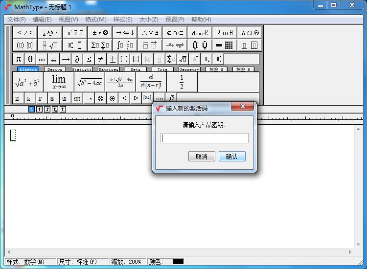Insert the sqrt(b²−4ac) expression
The width and height of the screenshot is (367, 269).
click(x=90, y=82)
